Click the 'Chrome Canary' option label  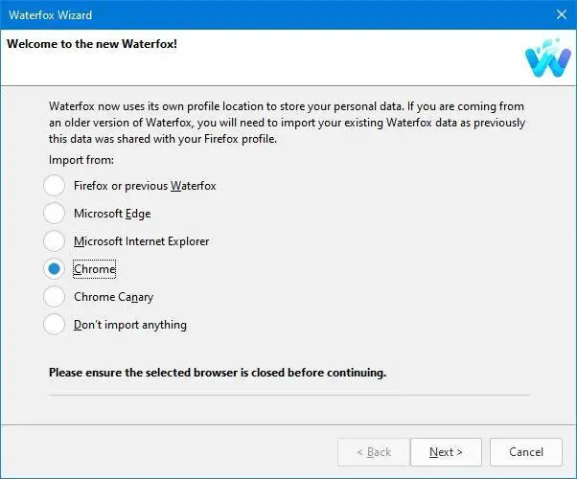[x=113, y=297]
